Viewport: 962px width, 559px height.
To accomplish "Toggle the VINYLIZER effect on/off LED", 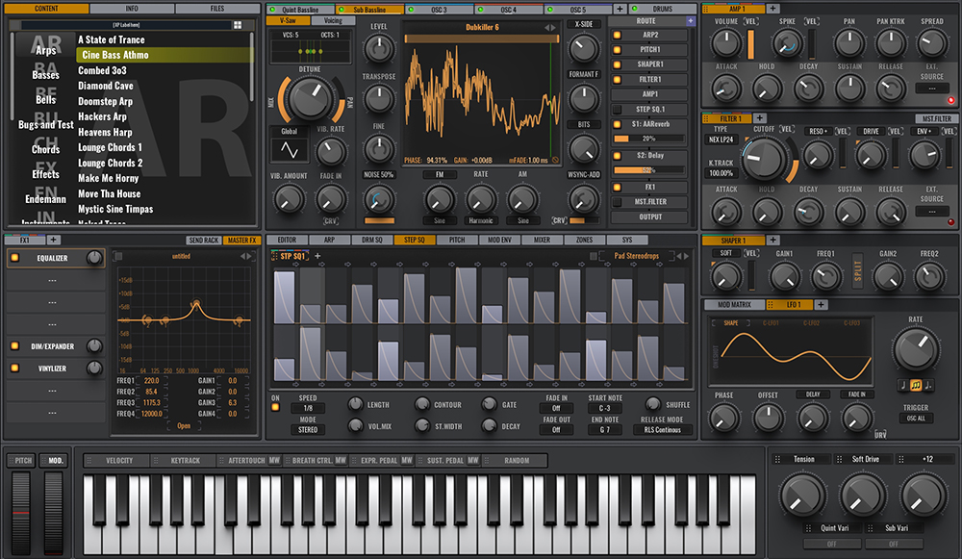I will pos(14,368).
